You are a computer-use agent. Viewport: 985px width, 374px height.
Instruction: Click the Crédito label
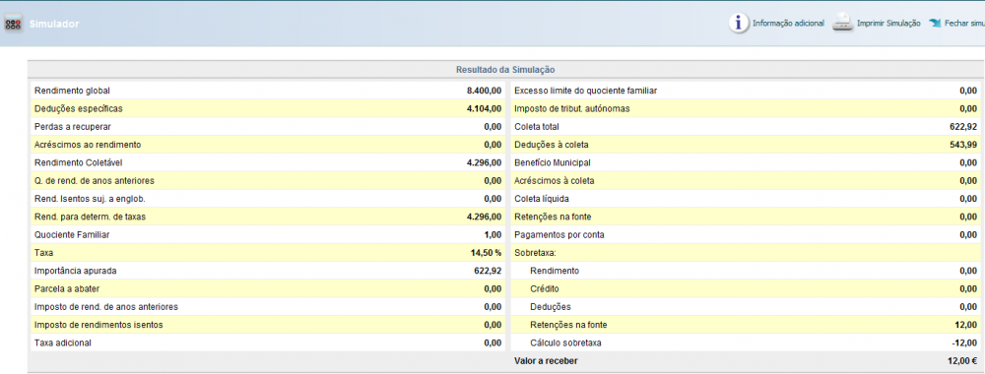[x=545, y=289]
